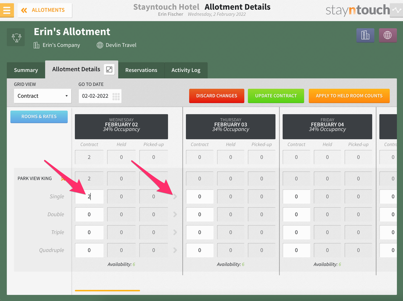Edit Single contract field for February 04
The height and width of the screenshot is (301, 403).
click(297, 197)
